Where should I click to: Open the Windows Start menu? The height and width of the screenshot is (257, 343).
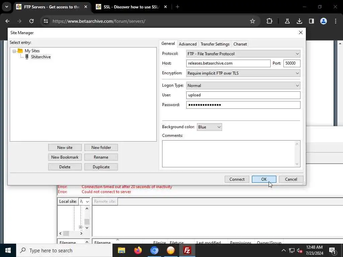tap(8, 250)
